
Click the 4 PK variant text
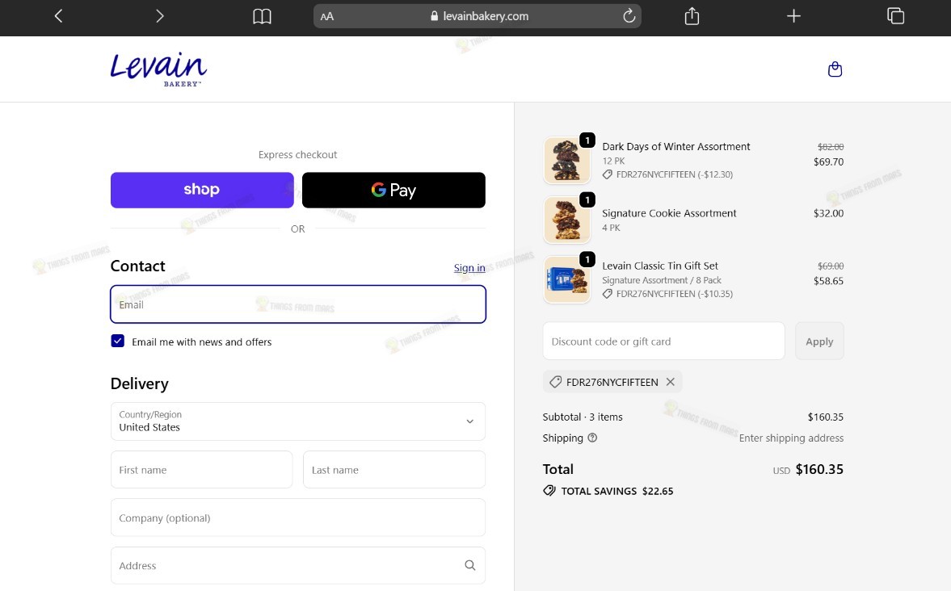pos(611,228)
